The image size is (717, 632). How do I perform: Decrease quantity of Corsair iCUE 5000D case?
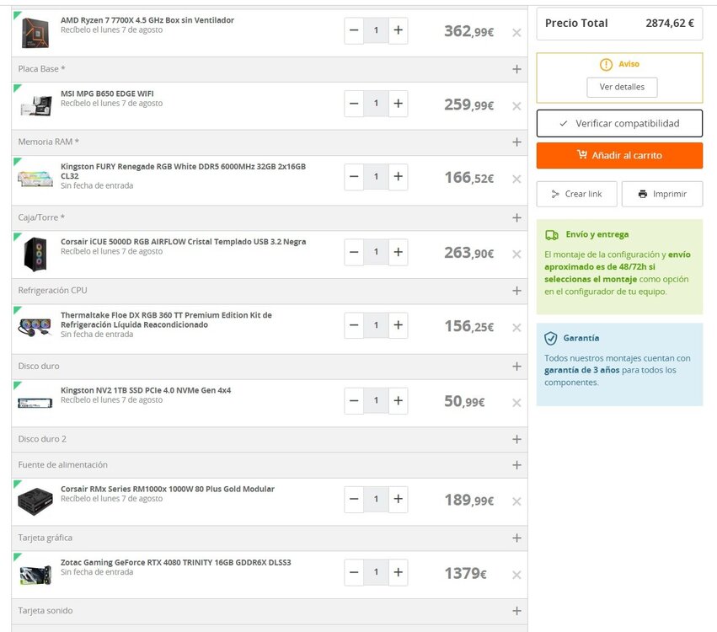tap(354, 252)
